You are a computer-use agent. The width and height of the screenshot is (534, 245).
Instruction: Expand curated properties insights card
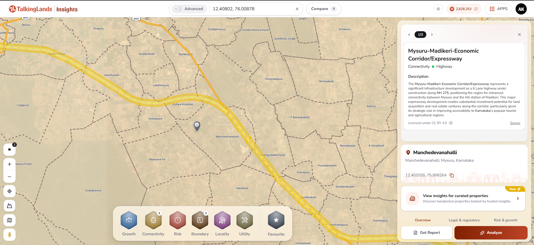[463, 198]
